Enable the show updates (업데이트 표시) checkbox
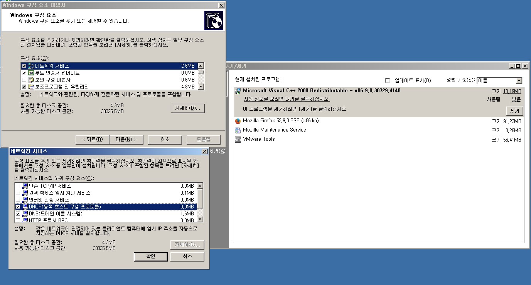 [x=388, y=80]
